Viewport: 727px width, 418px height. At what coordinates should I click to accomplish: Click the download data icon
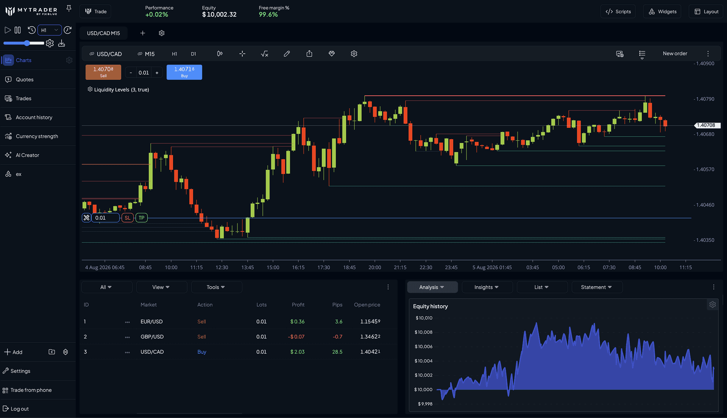[x=62, y=44]
